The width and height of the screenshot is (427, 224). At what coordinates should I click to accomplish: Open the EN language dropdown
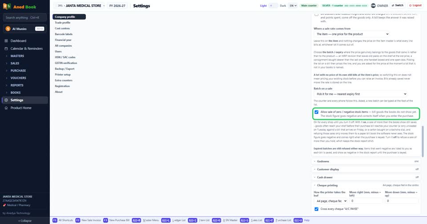293,5
